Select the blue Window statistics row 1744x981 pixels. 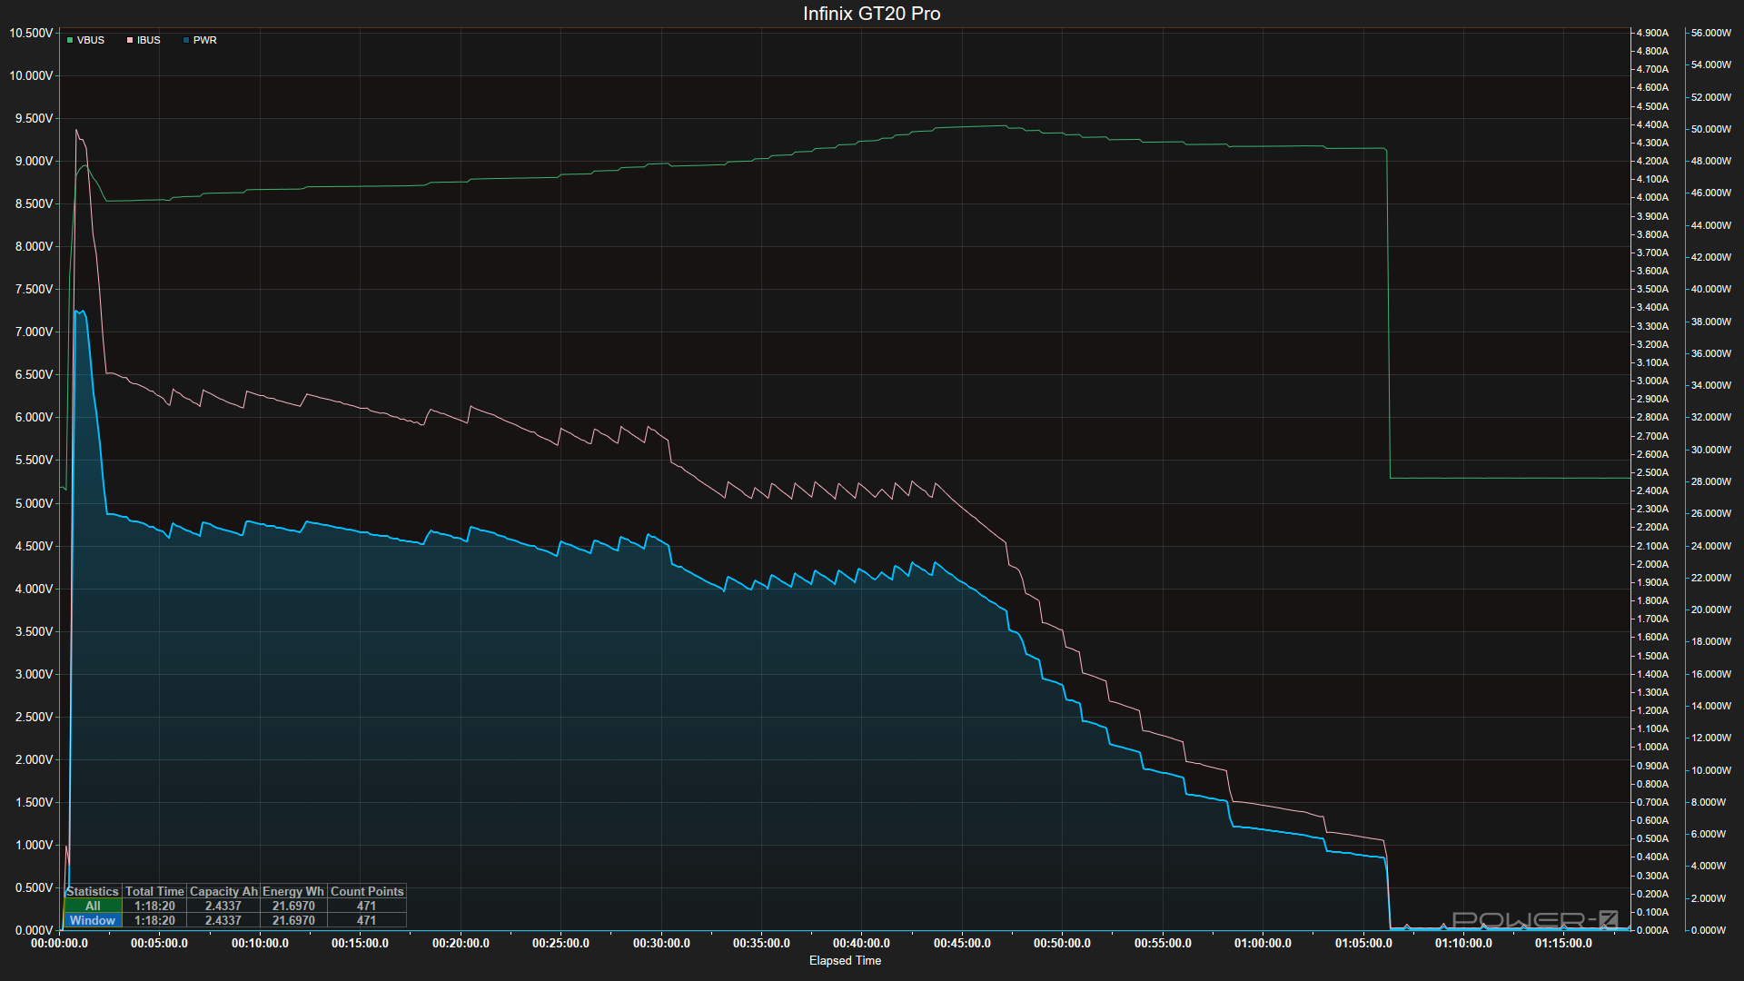click(93, 920)
